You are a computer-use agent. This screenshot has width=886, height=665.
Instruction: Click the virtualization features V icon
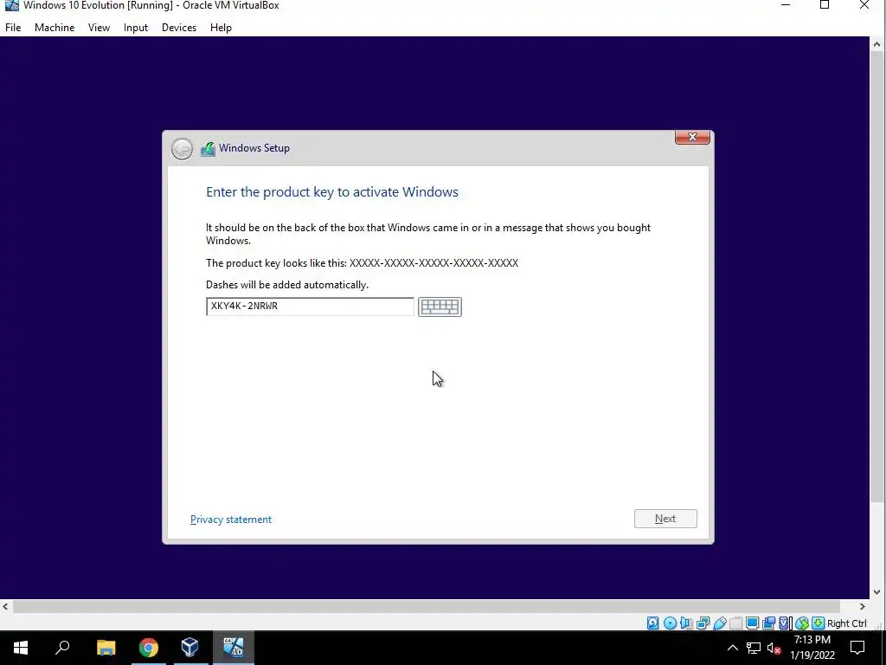click(x=785, y=623)
